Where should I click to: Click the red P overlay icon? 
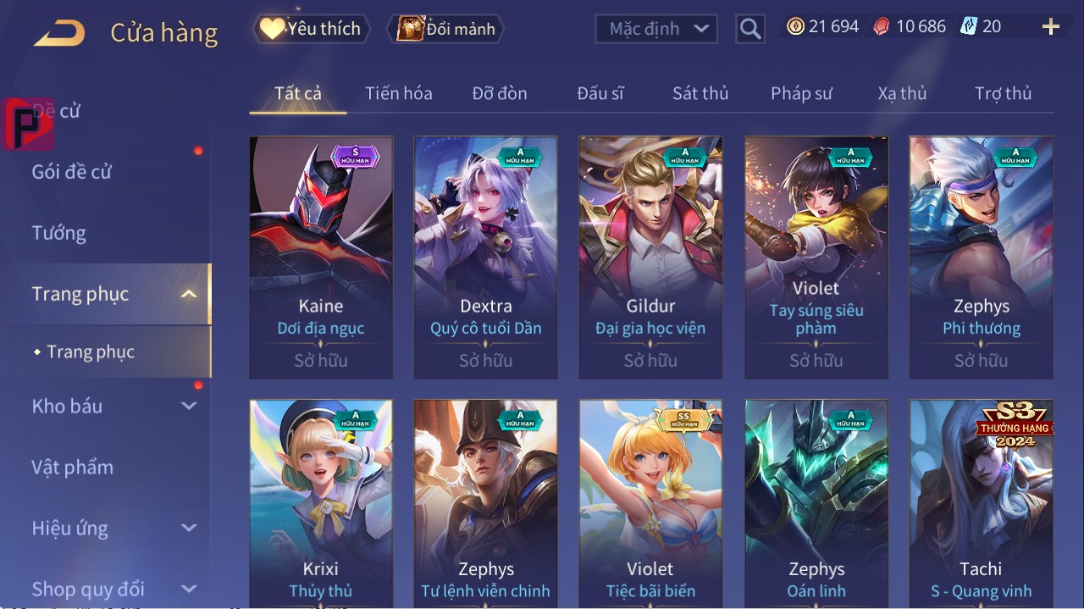pos(28,124)
